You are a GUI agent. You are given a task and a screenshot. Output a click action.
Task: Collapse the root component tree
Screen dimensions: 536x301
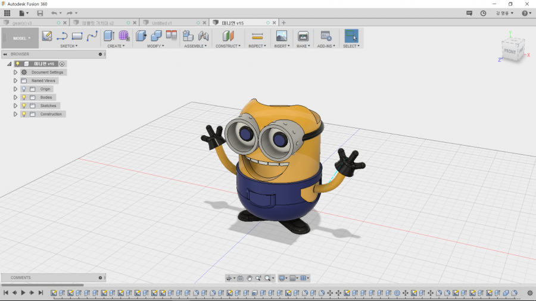pos(9,64)
